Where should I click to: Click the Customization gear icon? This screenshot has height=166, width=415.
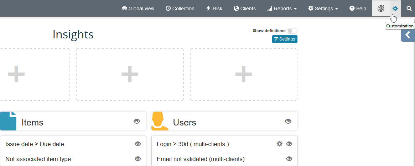coord(395,9)
